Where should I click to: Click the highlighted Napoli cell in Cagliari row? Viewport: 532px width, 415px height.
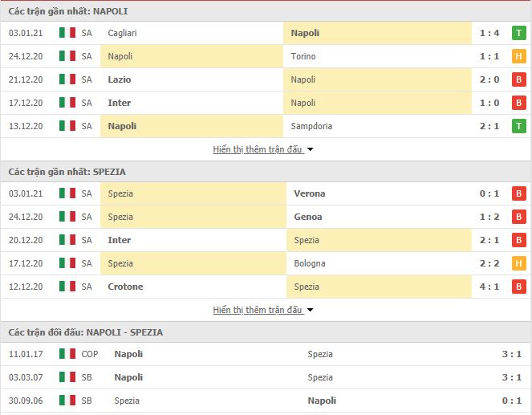(377, 33)
